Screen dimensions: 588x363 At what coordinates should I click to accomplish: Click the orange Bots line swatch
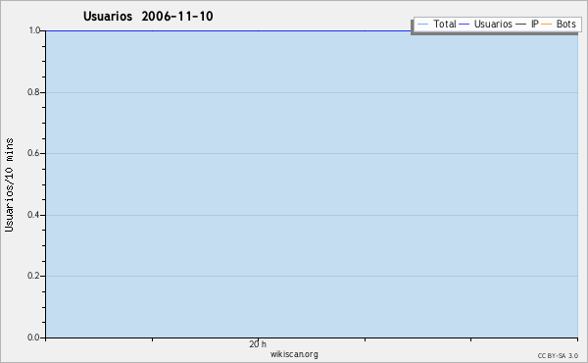pyautogui.click(x=547, y=25)
